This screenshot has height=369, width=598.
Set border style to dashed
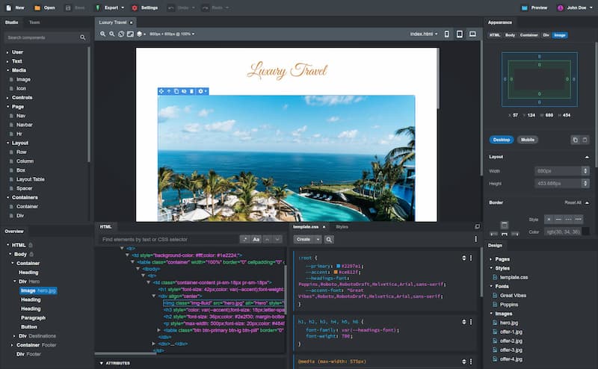pos(568,219)
